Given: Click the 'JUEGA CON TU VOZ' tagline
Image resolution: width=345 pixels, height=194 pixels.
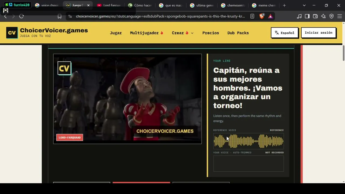Looking at the screenshot, I should click(x=35, y=36).
